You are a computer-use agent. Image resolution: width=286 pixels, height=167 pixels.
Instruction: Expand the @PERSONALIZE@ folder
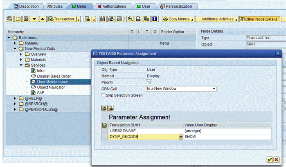[x=15, y=109]
